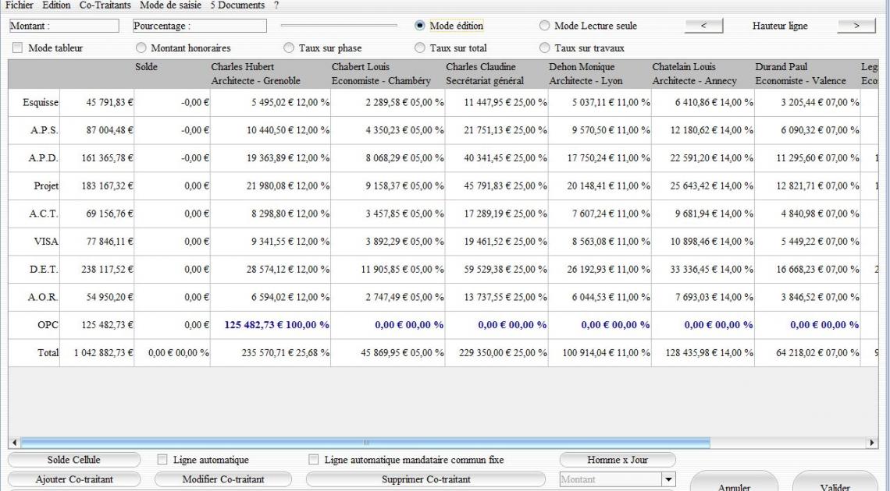The image size is (890, 491).
Task: Select the Mode Lecture seule radio button
Action: tap(544, 26)
